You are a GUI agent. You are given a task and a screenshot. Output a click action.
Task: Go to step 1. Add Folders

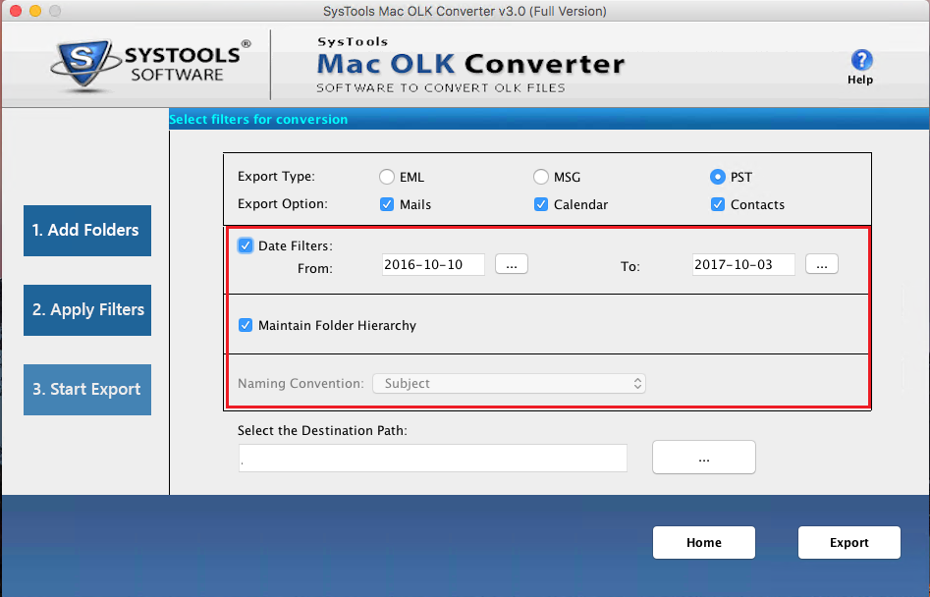pyautogui.click(x=87, y=231)
